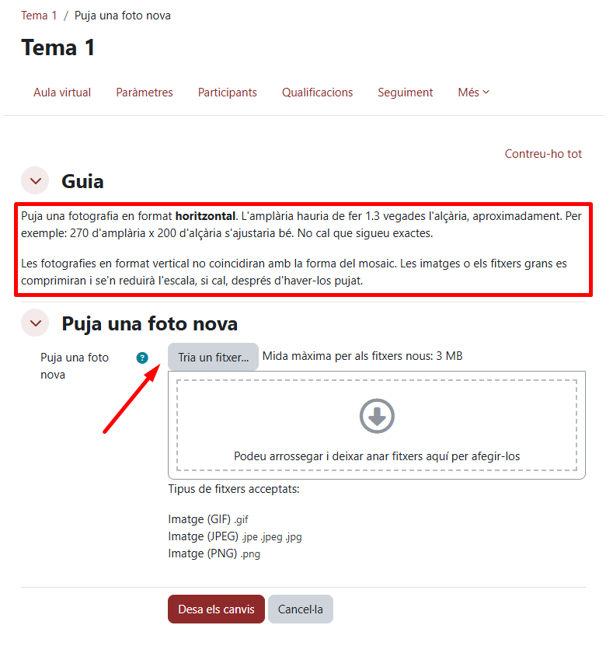
Task: Open the Més dropdown menu
Action: (473, 93)
